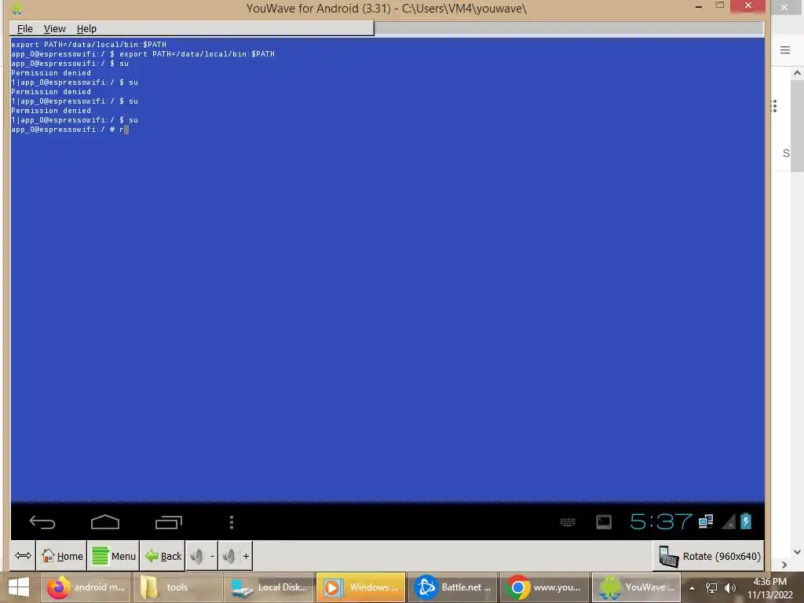Click the three-dot icon in background window
The width and height of the screenshot is (804, 603).
pos(774,106)
